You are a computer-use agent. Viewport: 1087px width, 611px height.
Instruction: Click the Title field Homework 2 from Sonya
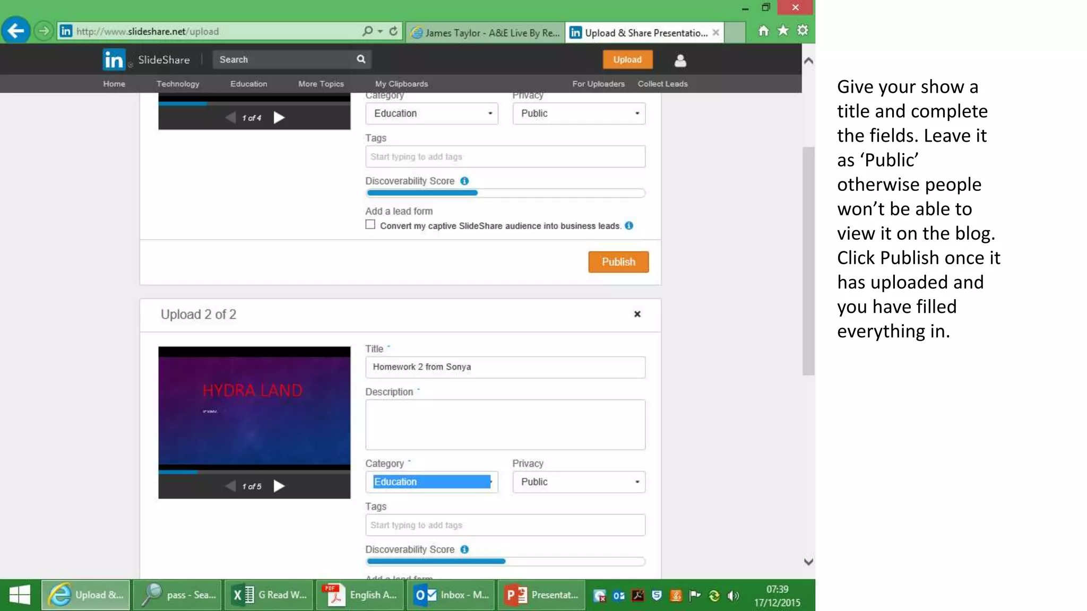[505, 367]
